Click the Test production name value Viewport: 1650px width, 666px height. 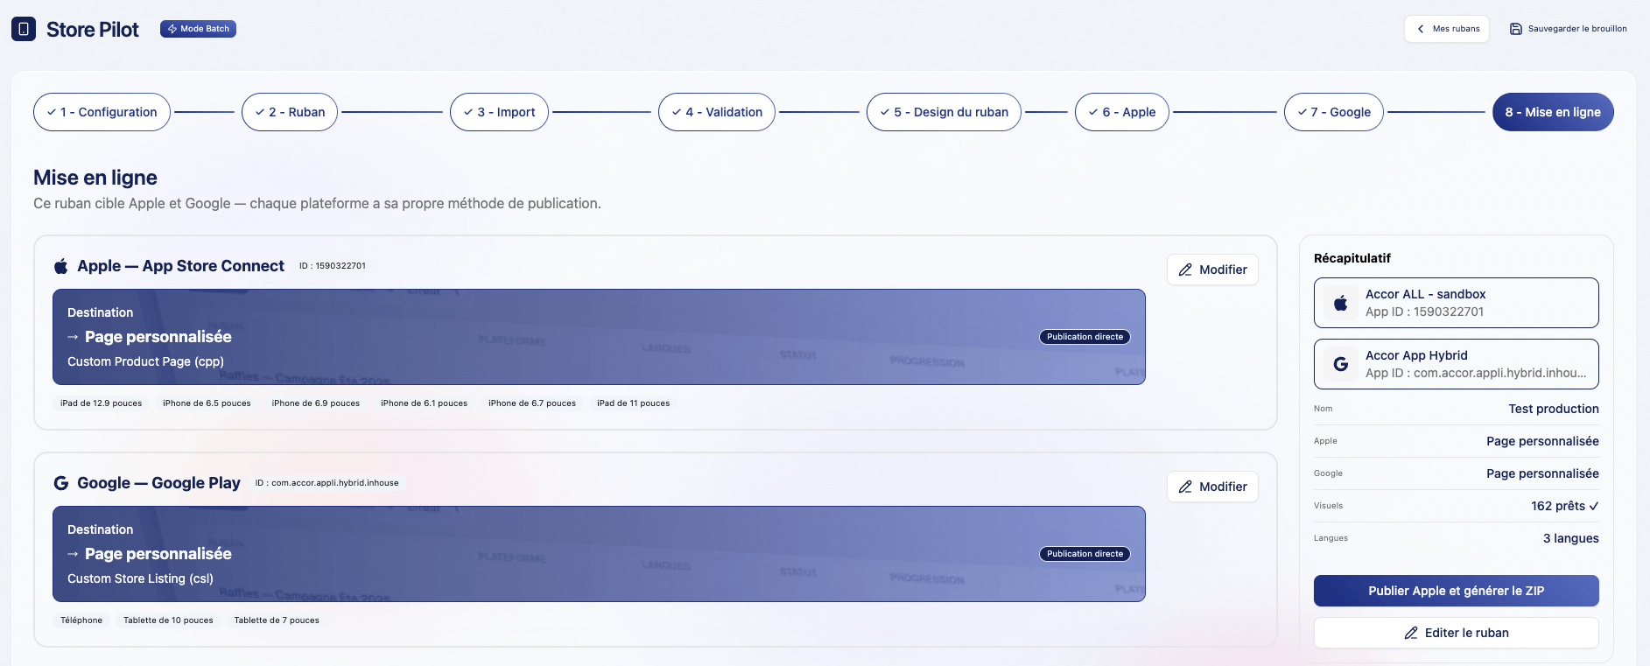[x=1554, y=409]
